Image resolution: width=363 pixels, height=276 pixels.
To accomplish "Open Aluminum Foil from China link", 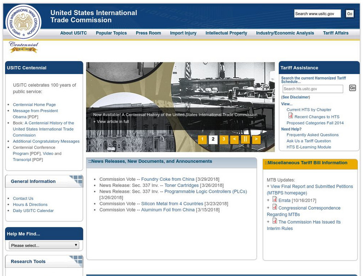I will click(168, 210).
